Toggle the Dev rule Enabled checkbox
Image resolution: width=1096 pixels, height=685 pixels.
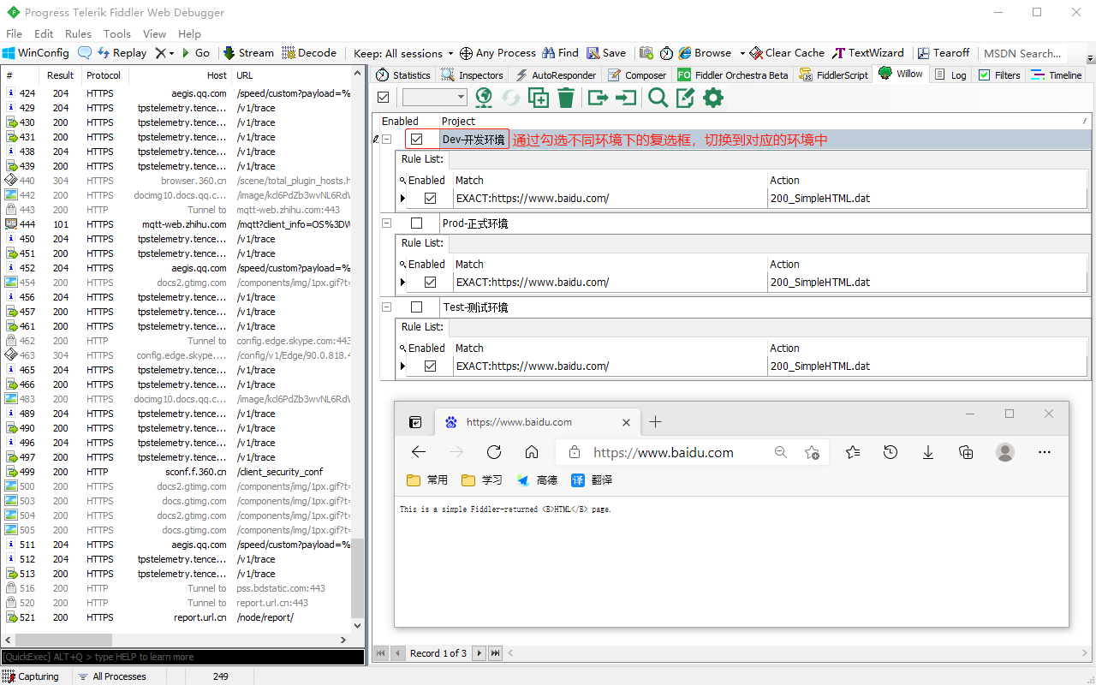pyautogui.click(x=431, y=199)
